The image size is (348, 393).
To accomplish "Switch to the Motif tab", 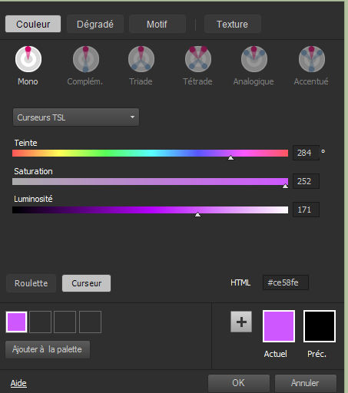I will pyautogui.click(x=157, y=25).
